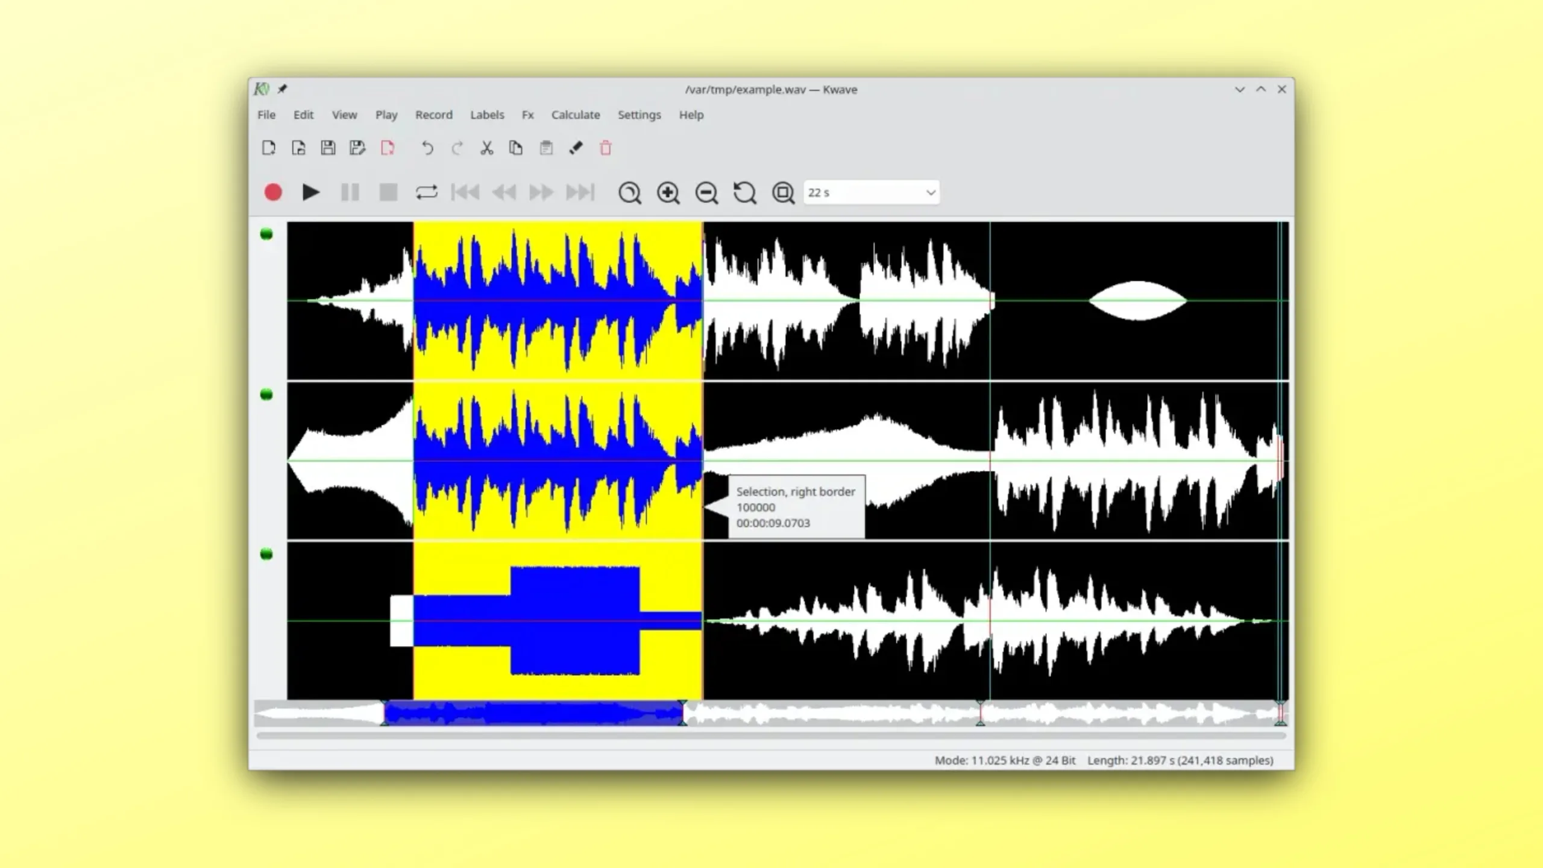Toggle the first track's green enable lamp
Screen dimensions: 1543x868
click(266, 234)
